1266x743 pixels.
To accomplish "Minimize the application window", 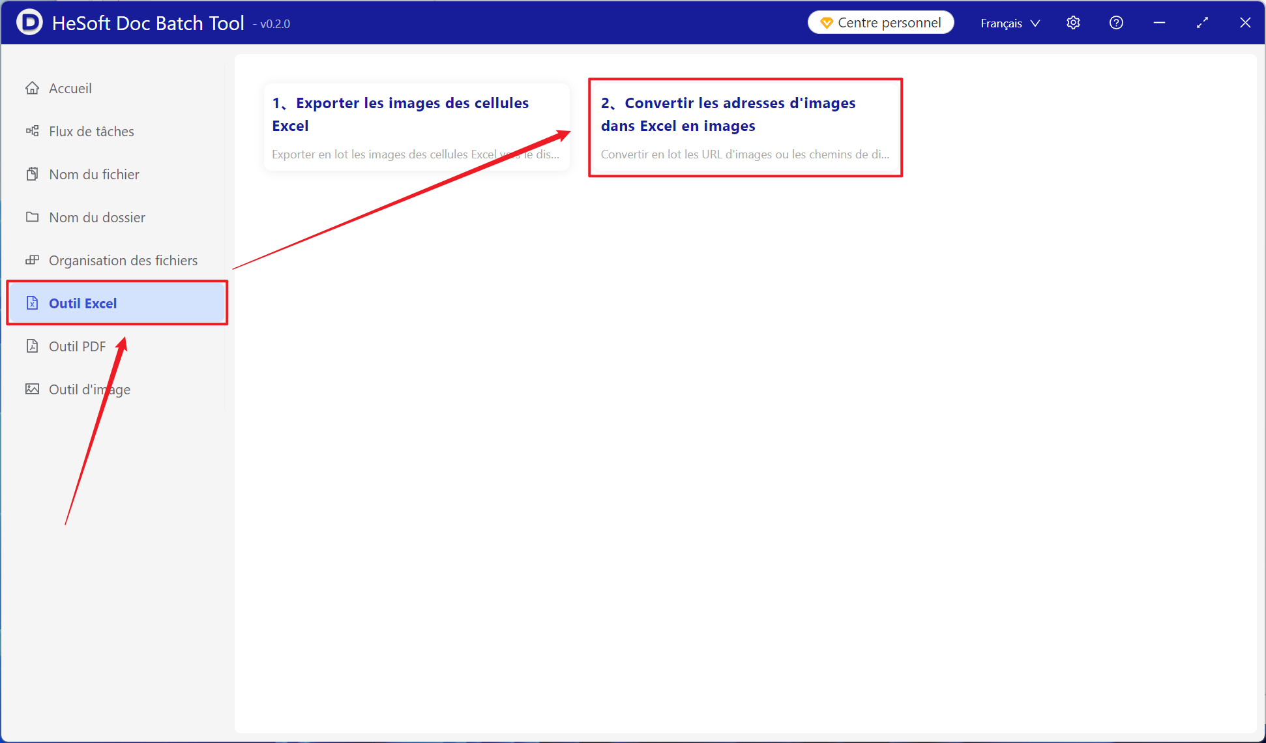I will click(1159, 23).
